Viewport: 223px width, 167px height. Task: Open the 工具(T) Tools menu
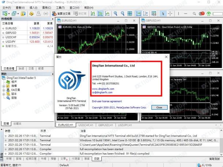pyautogui.click(x=60, y=8)
